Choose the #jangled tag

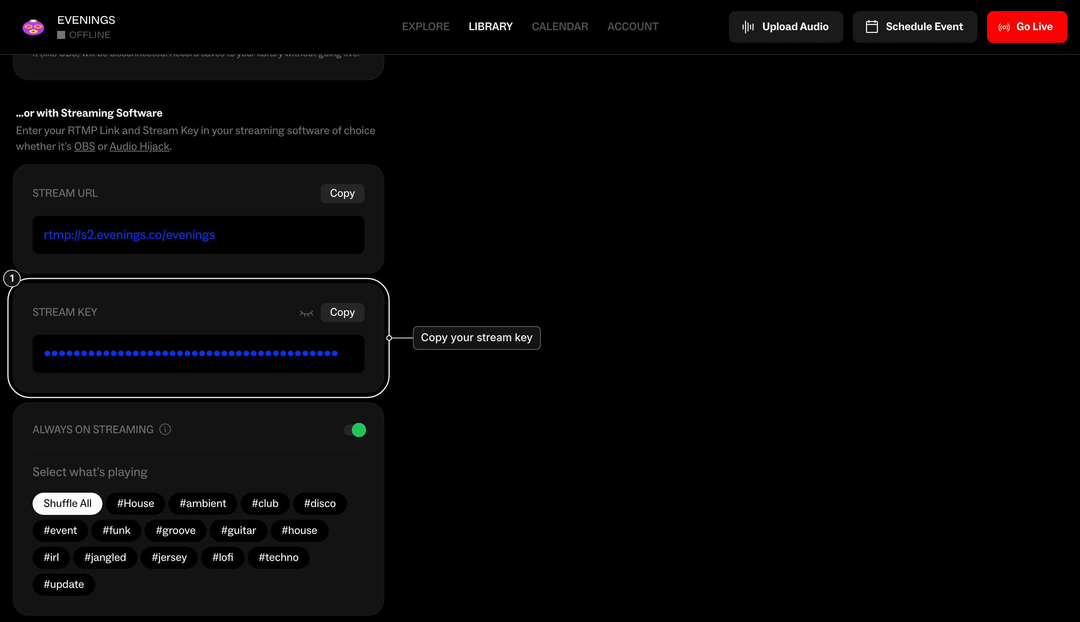click(x=105, y=557)
